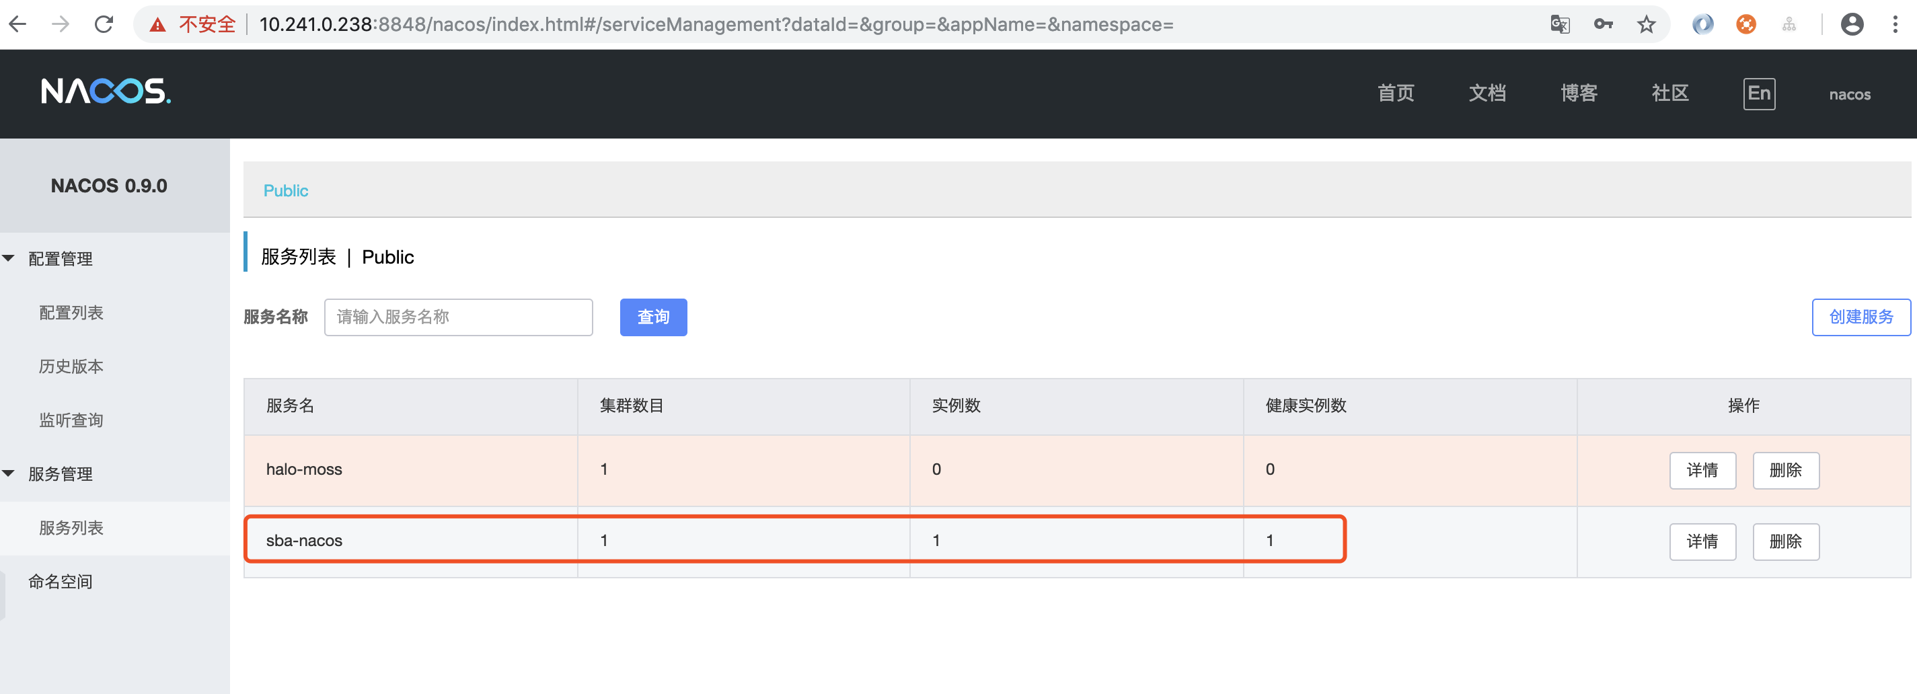Screen dimensions: 1917x694
Task: Click the 创建服务 button
Action: (1860, 317)
